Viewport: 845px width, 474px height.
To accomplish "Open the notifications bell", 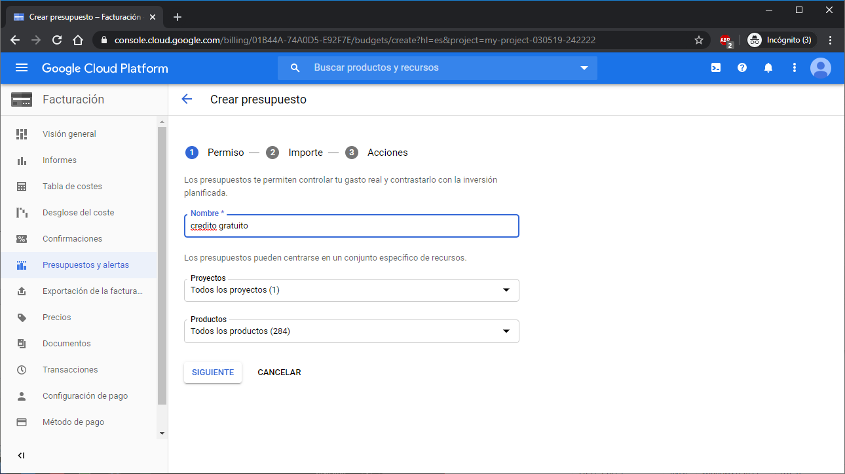I will [x=768, y=67].
